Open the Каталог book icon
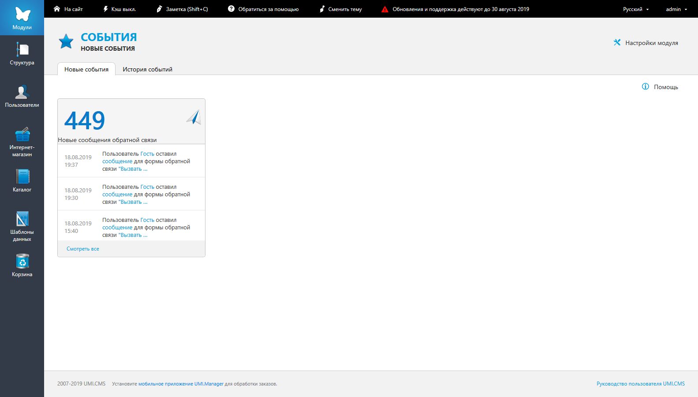The width and height of the screenshot is (698, 397). pos(22,177)
